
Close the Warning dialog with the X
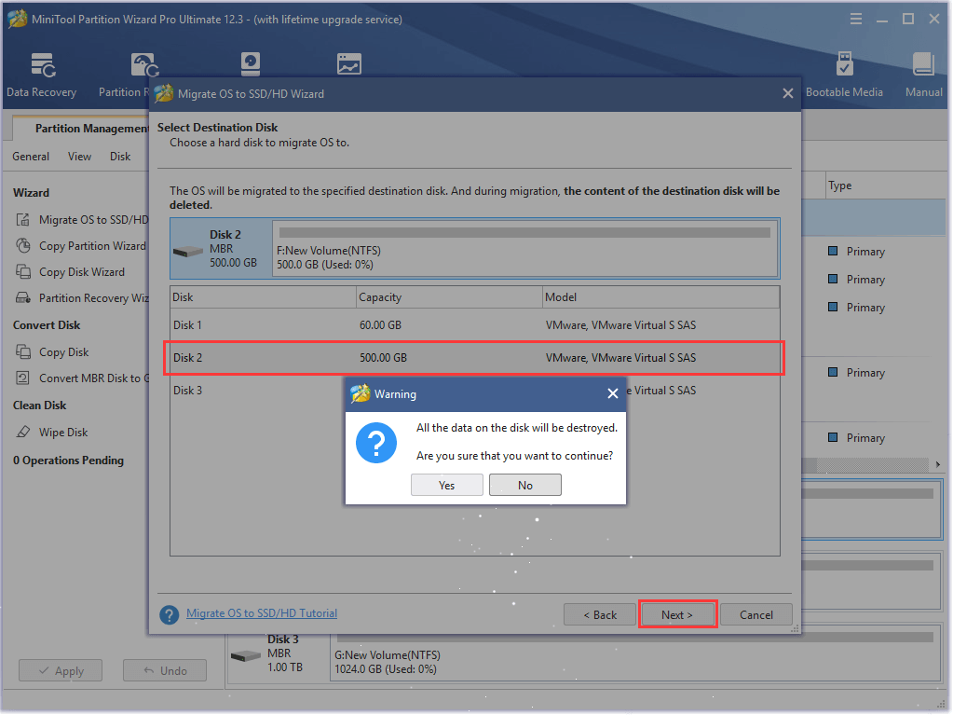tap(613, 394)
